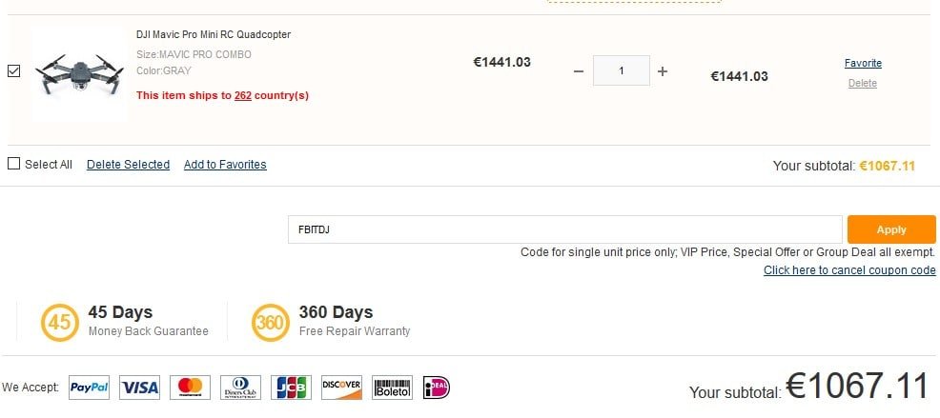This screenshot has height=418, width=940.
Task: Uncheck the DJI Mavic Pro item checkbox
Action: (14, 70)
